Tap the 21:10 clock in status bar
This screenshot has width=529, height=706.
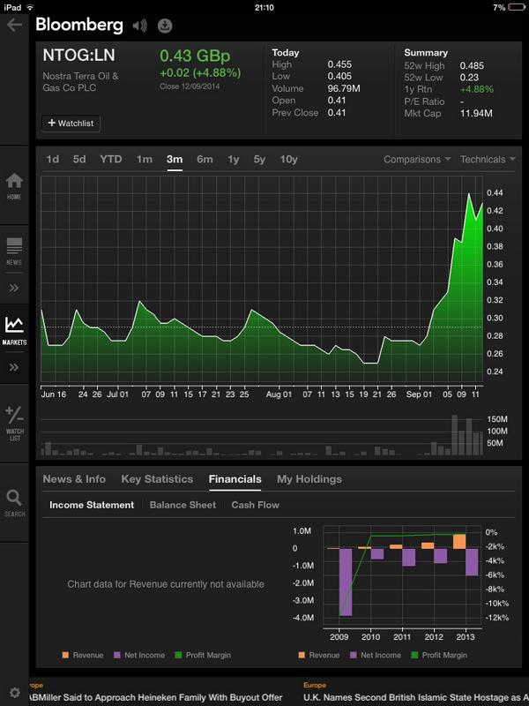point(264,7)
